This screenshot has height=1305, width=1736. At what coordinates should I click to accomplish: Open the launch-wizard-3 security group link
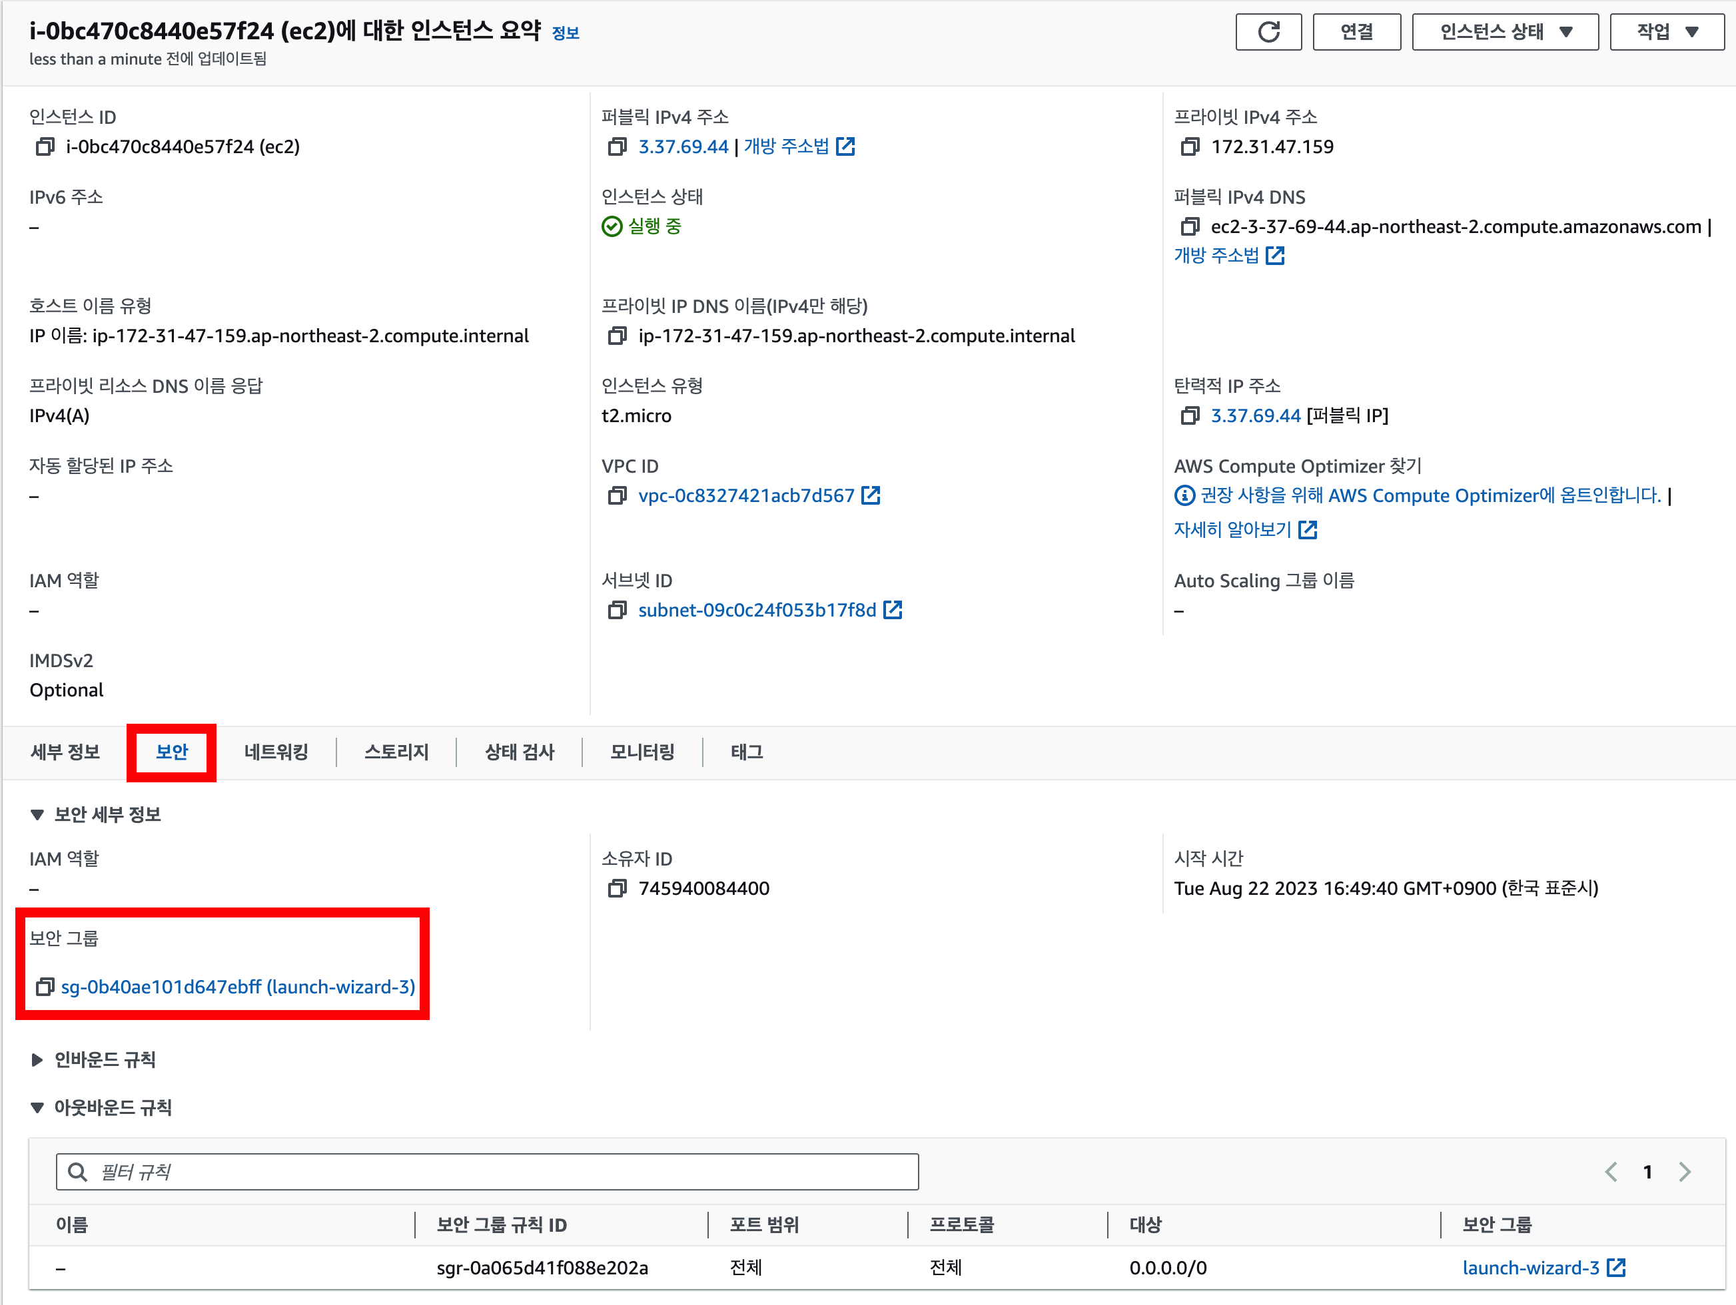coord(1530,1268)
